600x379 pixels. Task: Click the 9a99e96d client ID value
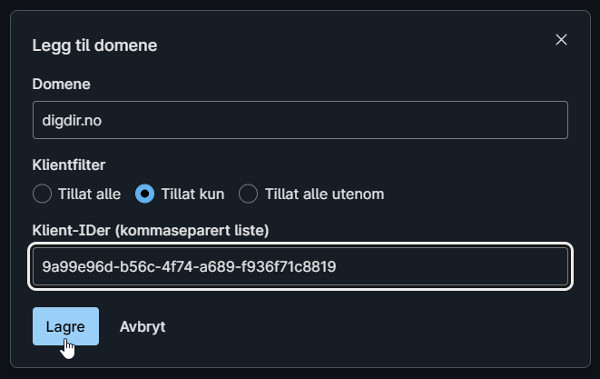tap(190, 266)
